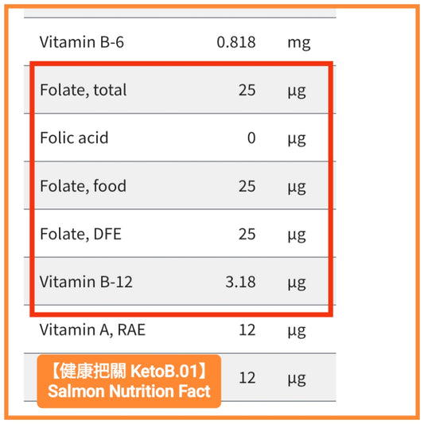
Task: Click the µg unit in Folate, DFE row
Action: point(297,235)
